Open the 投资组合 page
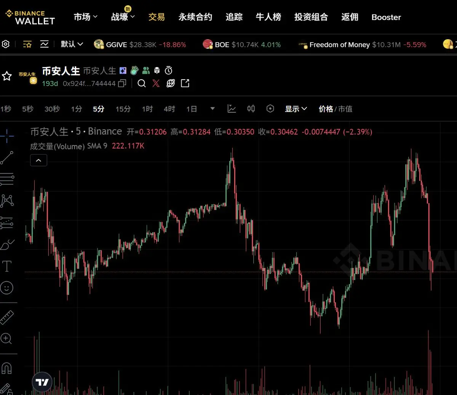Screen dimensions: 457x395 pos(311,17)
